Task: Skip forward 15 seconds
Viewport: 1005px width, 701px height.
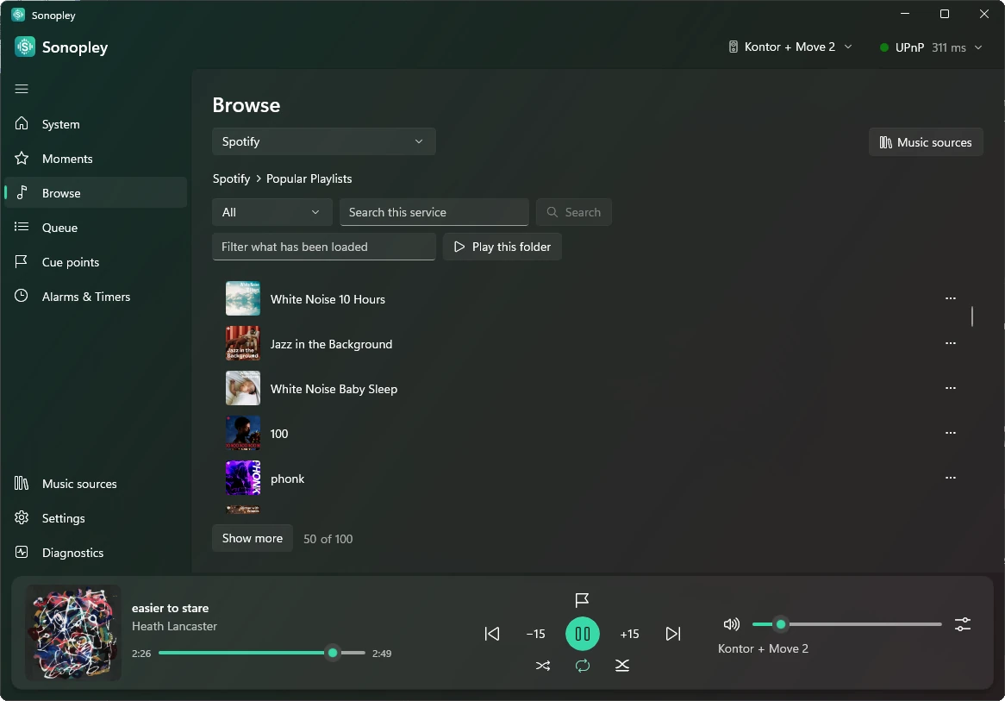Action: [629, 634]
